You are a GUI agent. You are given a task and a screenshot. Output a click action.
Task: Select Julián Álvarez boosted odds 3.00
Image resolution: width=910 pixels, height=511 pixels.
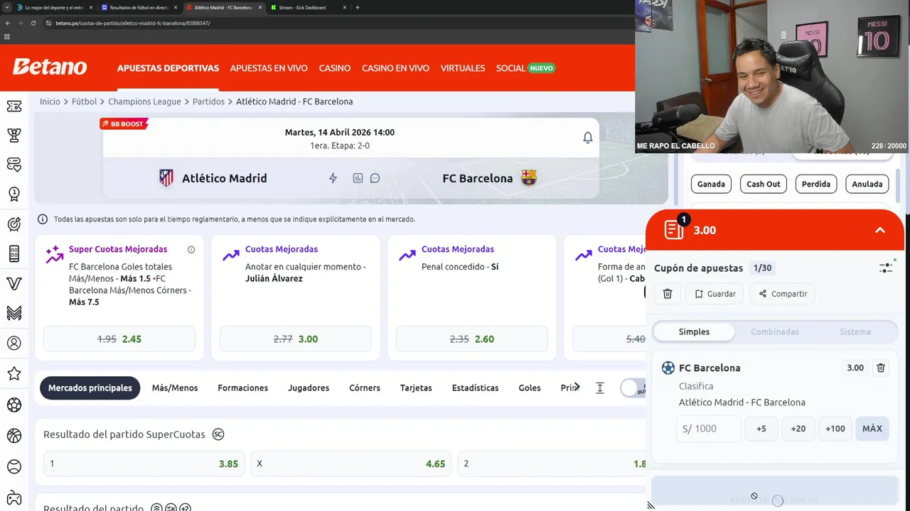tap(296, 339)
